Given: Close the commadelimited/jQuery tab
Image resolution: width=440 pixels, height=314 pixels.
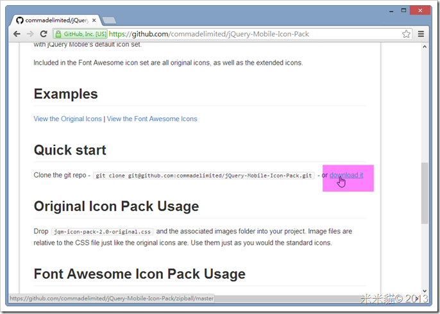Looking at the screenshot, I should click(x=94, y=21).
